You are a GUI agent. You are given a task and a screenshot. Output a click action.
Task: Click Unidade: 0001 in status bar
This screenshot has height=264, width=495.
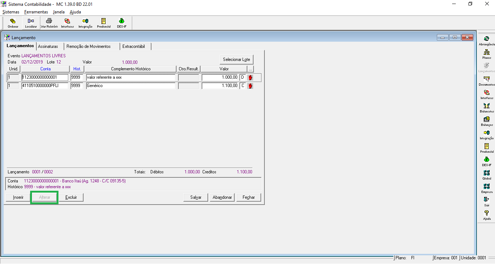[474, 258]
